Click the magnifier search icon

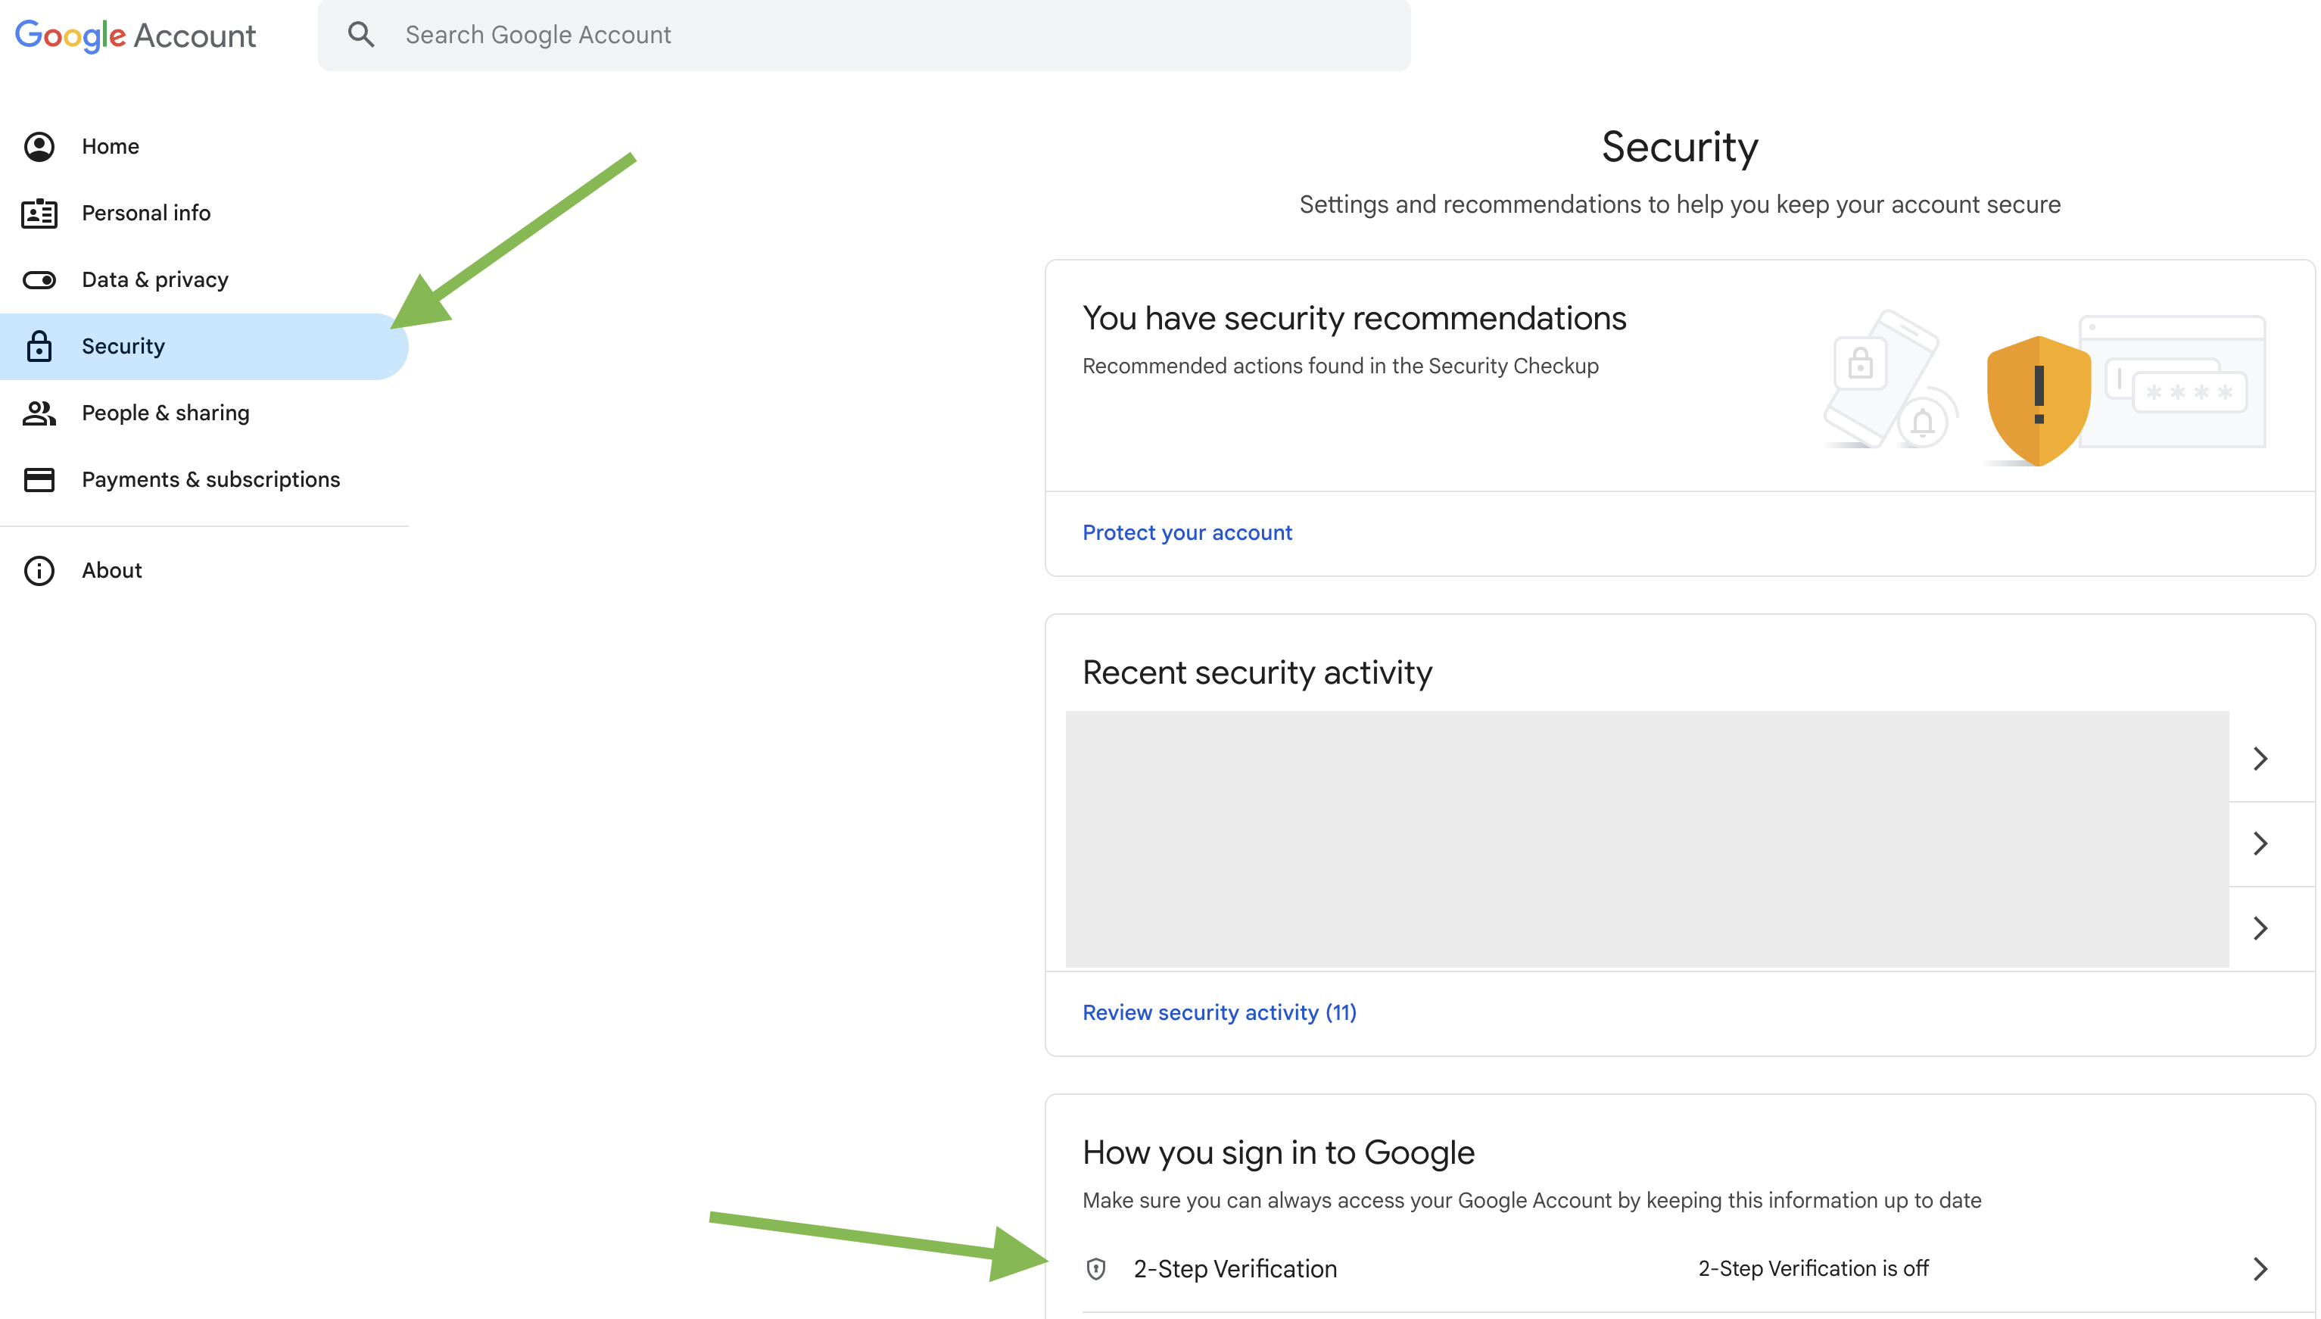(x=360, y=34)
